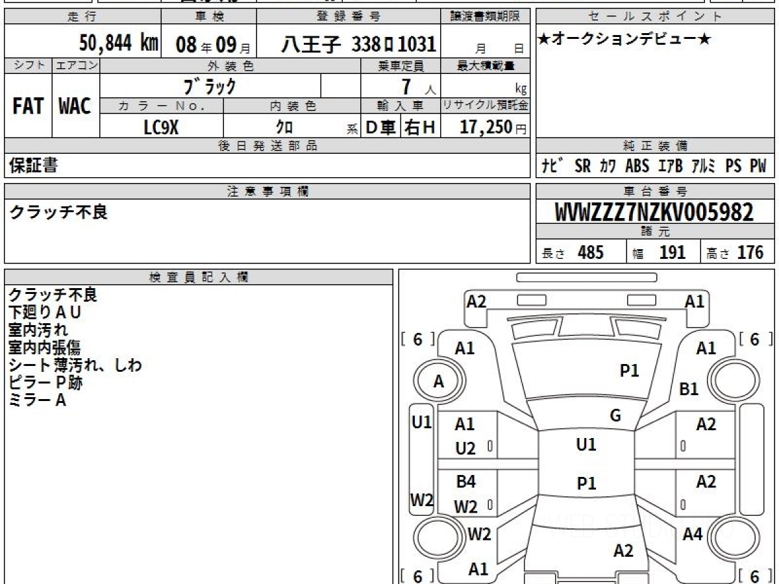Select the G mark on the windshield
The width and height of the screenshot is (779, 584).
click(x=615, y=416)
